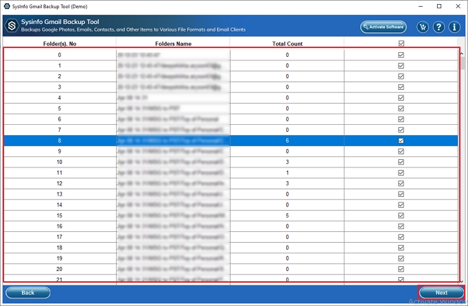Toggle the checkbox for folder 2
Image resolution: width=468 pixels, height=306 pixels.
click(401, 76)
